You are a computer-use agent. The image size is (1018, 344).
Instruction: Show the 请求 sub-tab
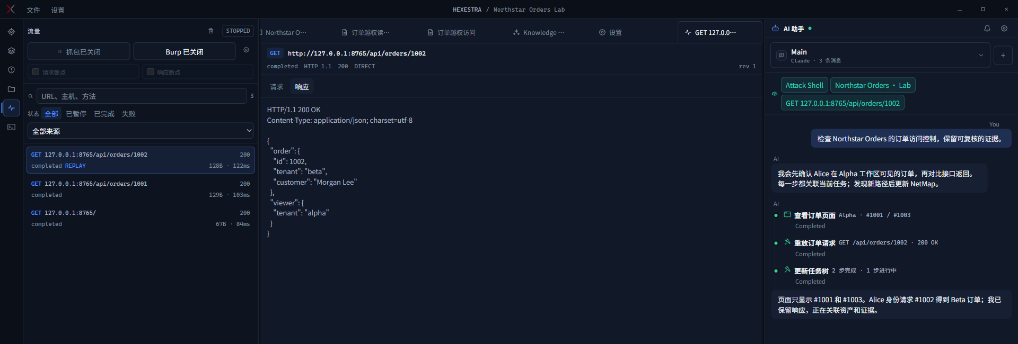tap(277, 87)
